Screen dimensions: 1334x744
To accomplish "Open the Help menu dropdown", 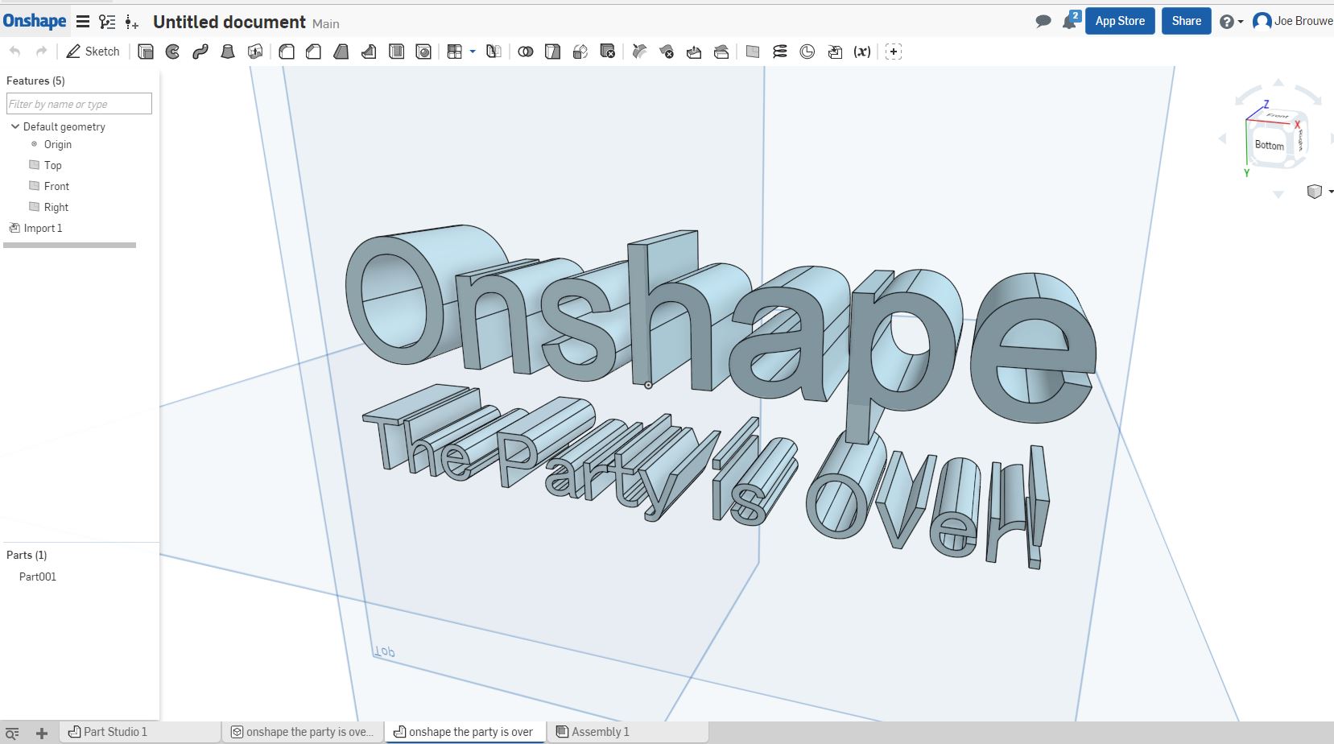I will pos(1231,22).
